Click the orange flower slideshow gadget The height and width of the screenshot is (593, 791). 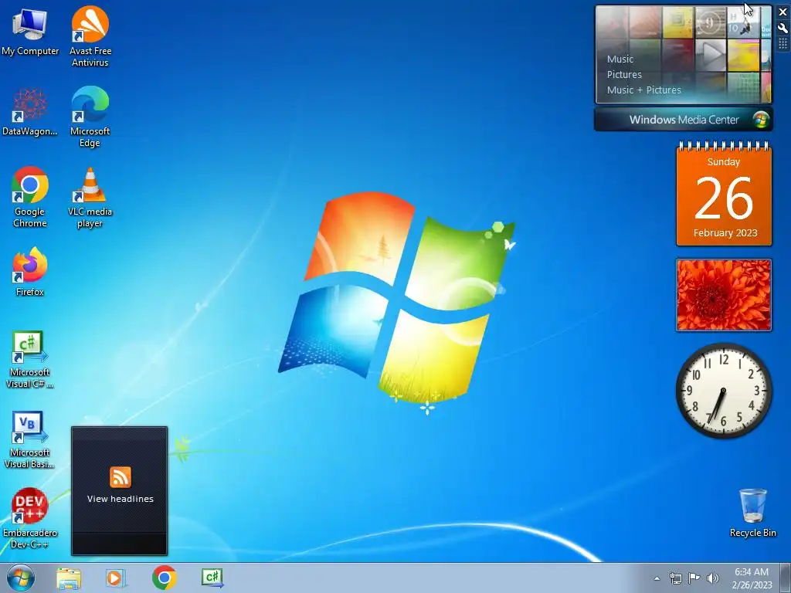pos(724,295)
